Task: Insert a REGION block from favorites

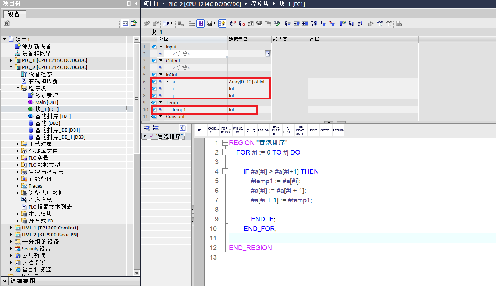Action: point(263,130)
